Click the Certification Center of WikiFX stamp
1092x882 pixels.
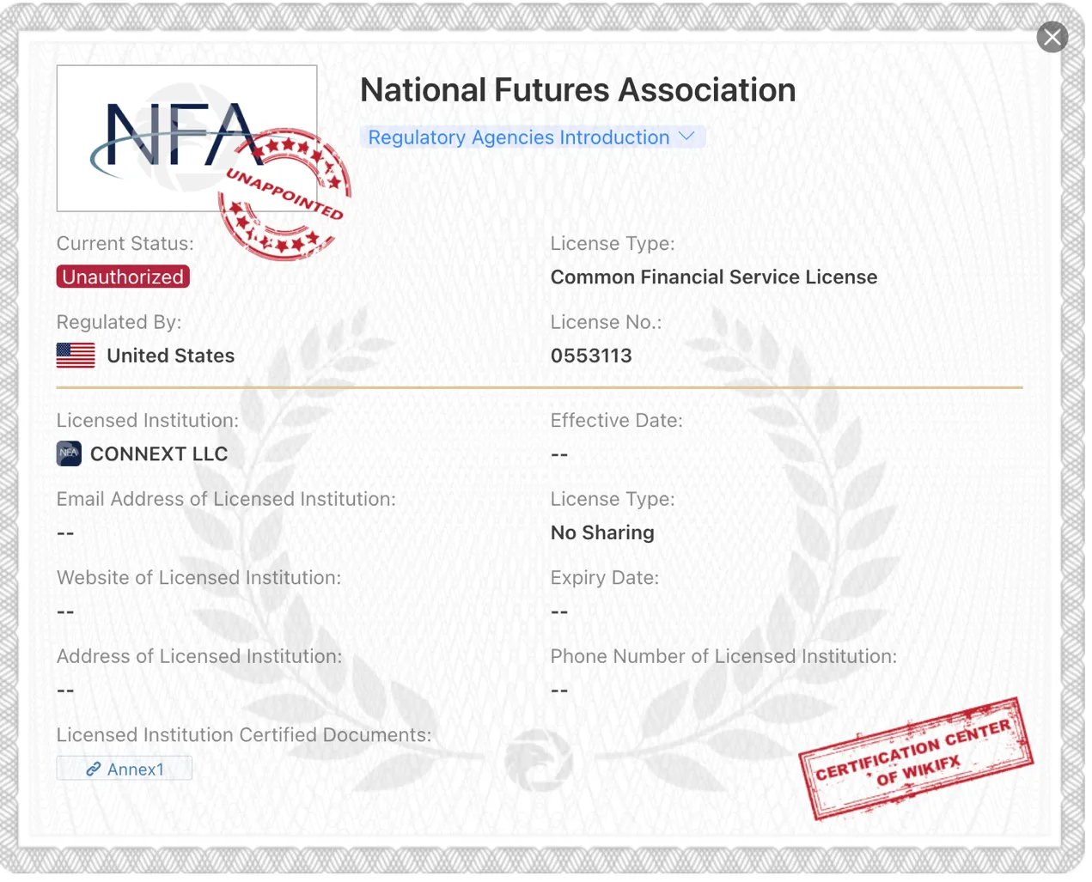click(916, 758)
